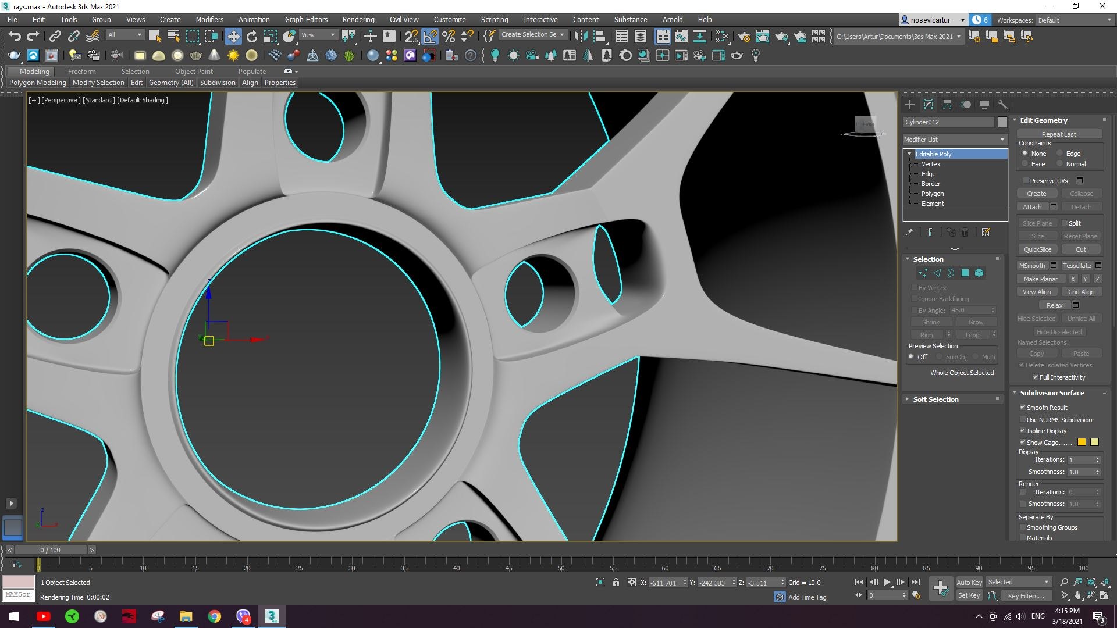Toggle Isoline Display checkbox
Image resolution: width=1117 pixels, height=628 pixels.
(x=1023, y=431)
